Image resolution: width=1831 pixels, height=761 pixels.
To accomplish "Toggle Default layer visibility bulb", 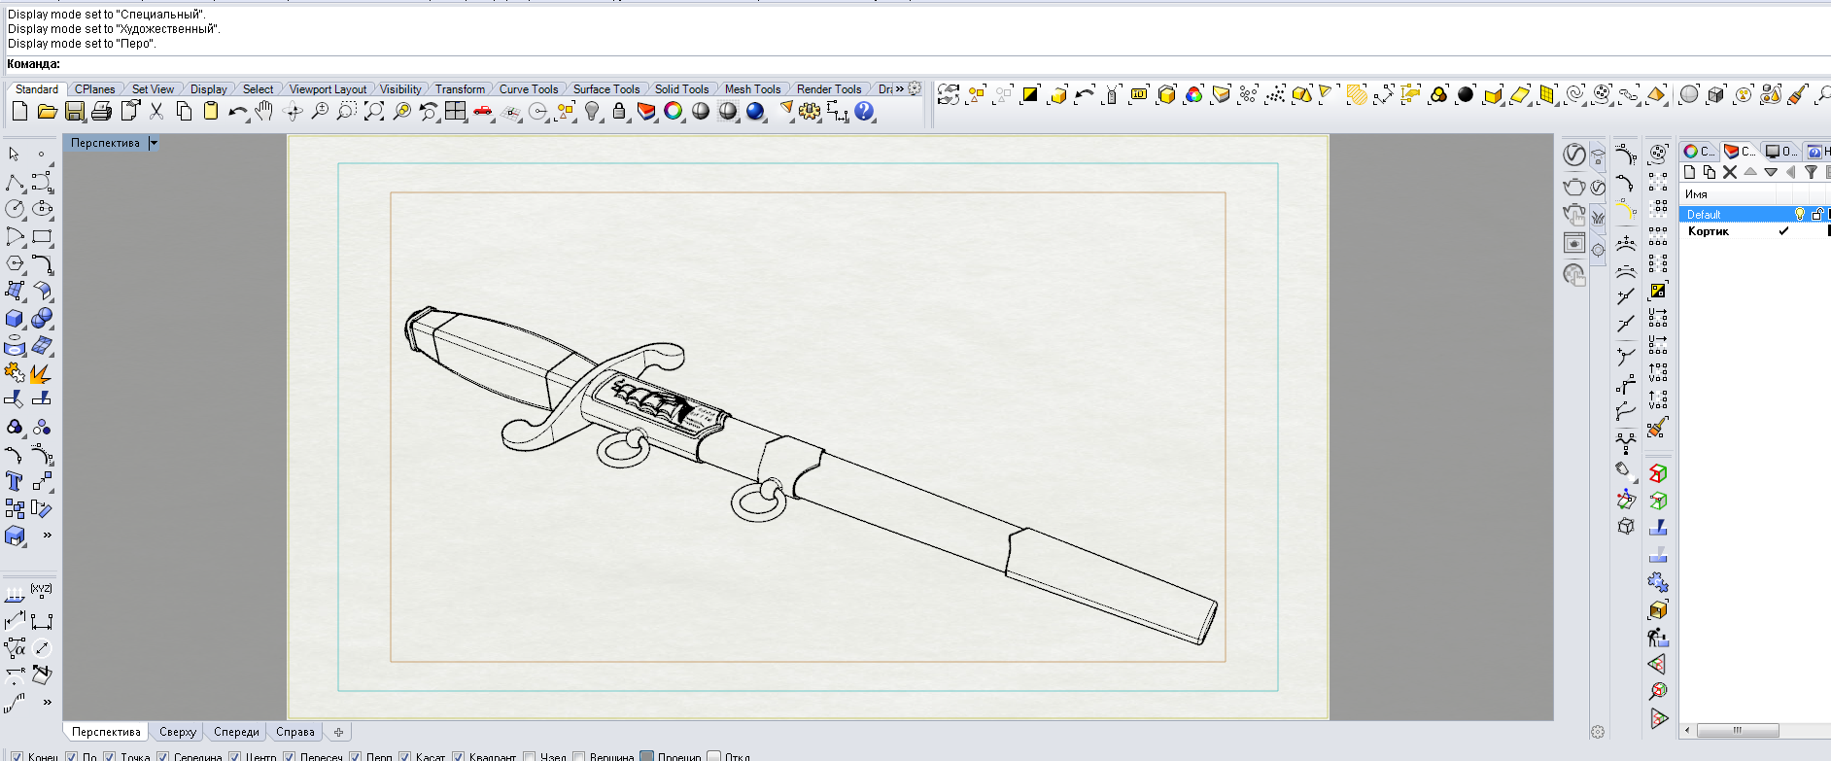I will coord(1799,214).
